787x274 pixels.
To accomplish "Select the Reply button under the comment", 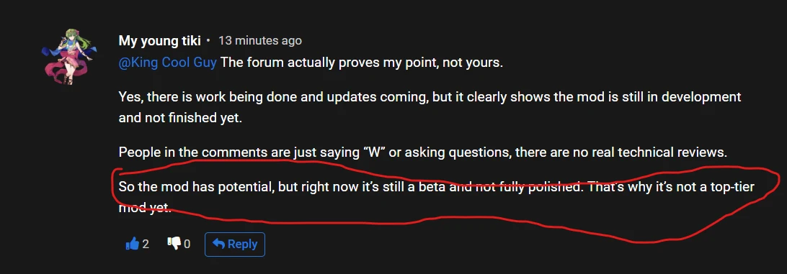I will 234,244.
